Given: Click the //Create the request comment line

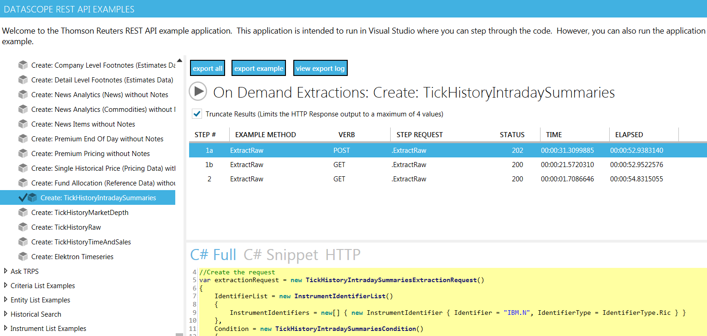Looking at the screenshot, I should click(237, 272).
